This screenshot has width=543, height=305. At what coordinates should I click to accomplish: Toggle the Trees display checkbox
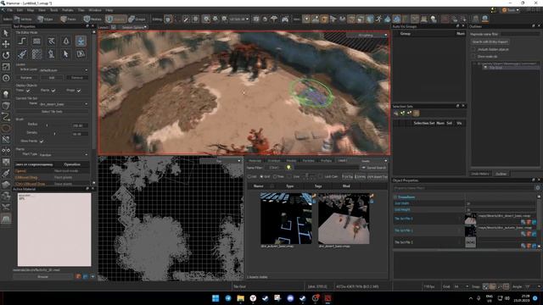click(28, 91)
